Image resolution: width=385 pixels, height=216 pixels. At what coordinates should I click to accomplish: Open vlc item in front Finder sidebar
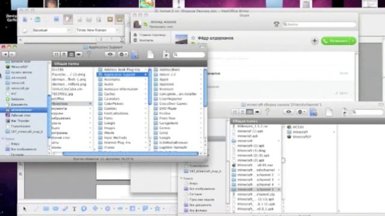coord(13,94)
